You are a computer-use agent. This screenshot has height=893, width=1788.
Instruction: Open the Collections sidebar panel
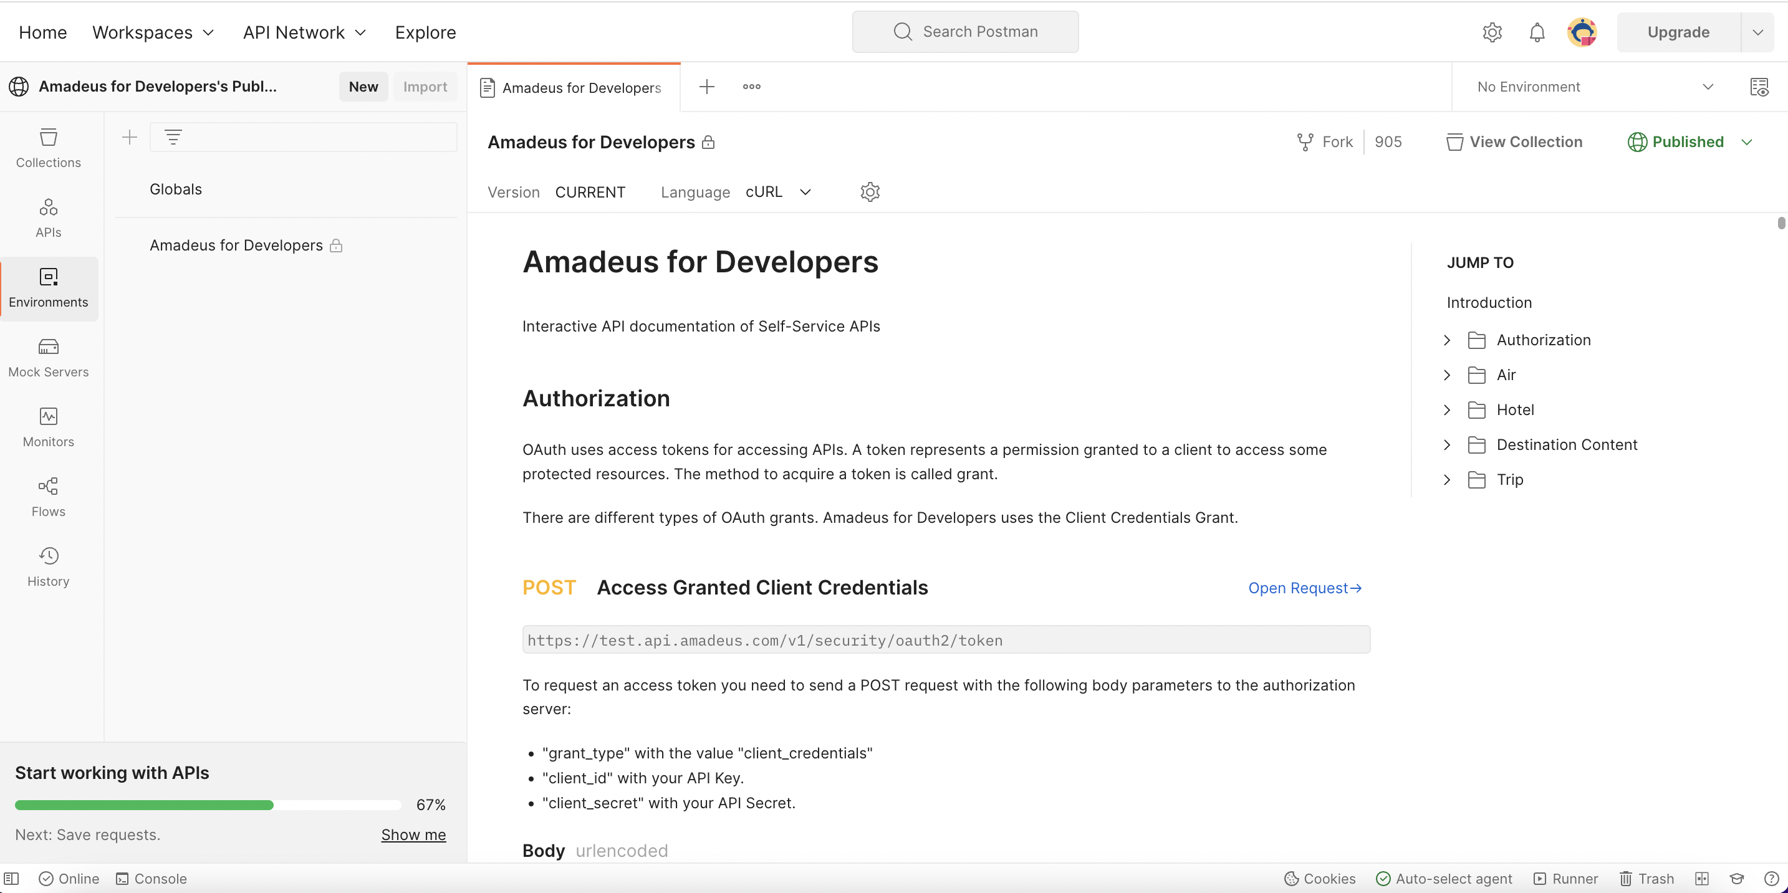click(x=49, y=148)
